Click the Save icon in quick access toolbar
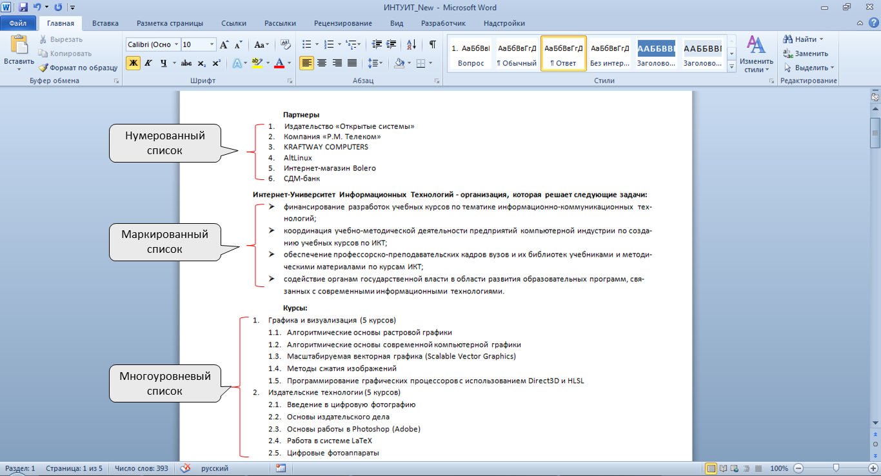The image size is (881, 476). (x=23, y=7)
